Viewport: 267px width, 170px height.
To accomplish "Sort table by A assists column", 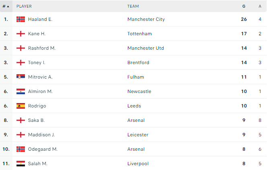I will pos(260,6).
